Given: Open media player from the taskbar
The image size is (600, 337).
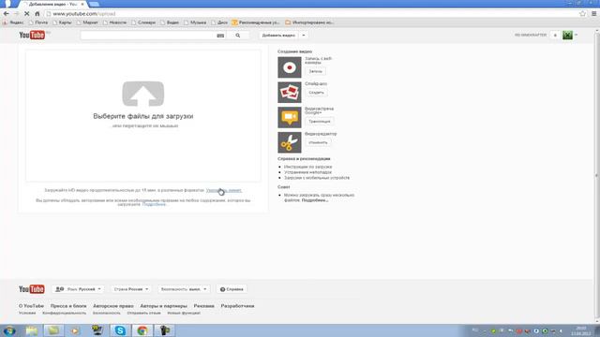Looking at the screenshot, I should (75, 330).
